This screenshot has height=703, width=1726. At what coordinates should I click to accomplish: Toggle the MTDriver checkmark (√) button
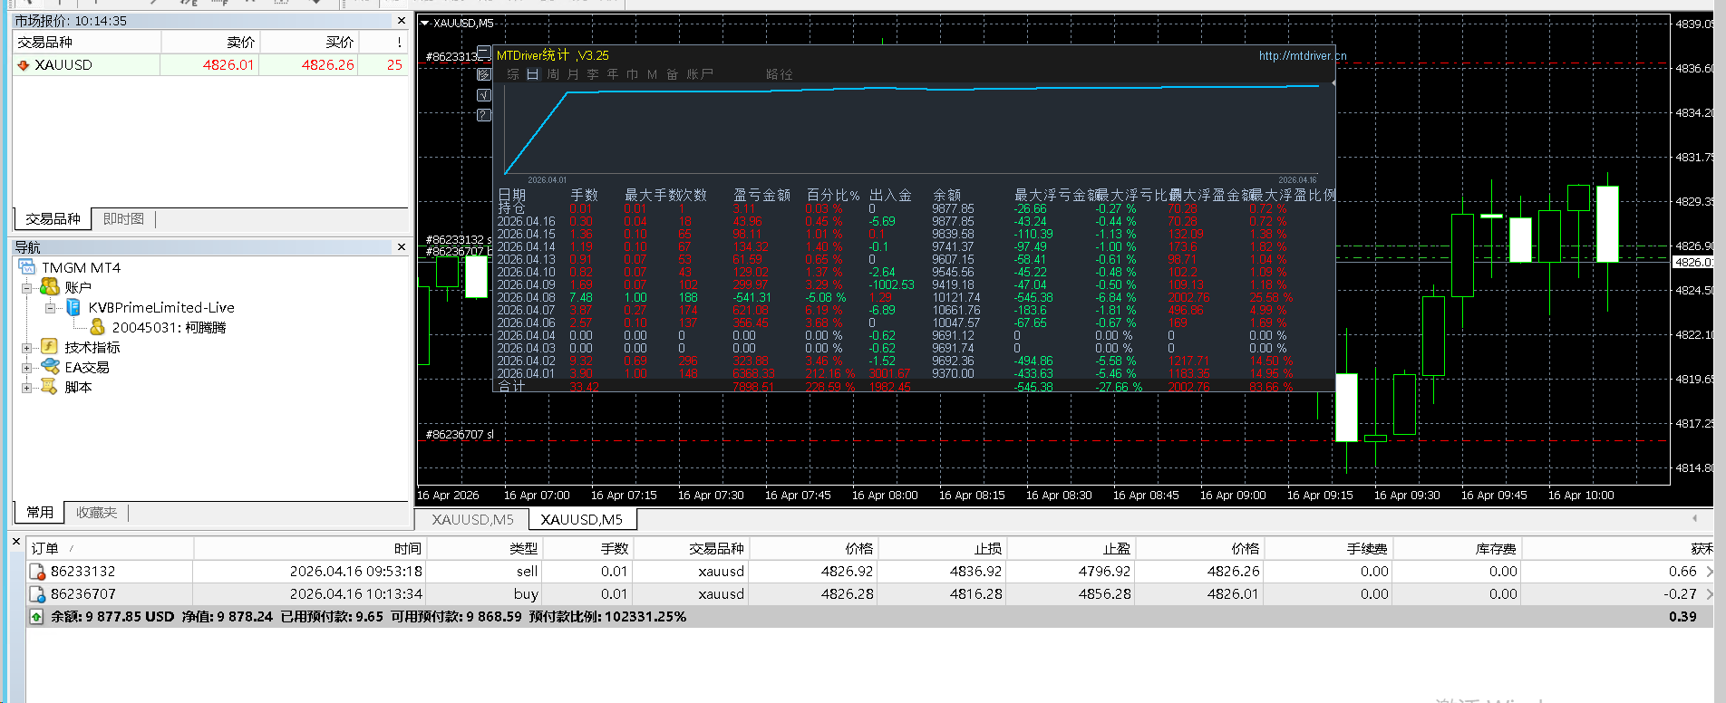point(484,95)
